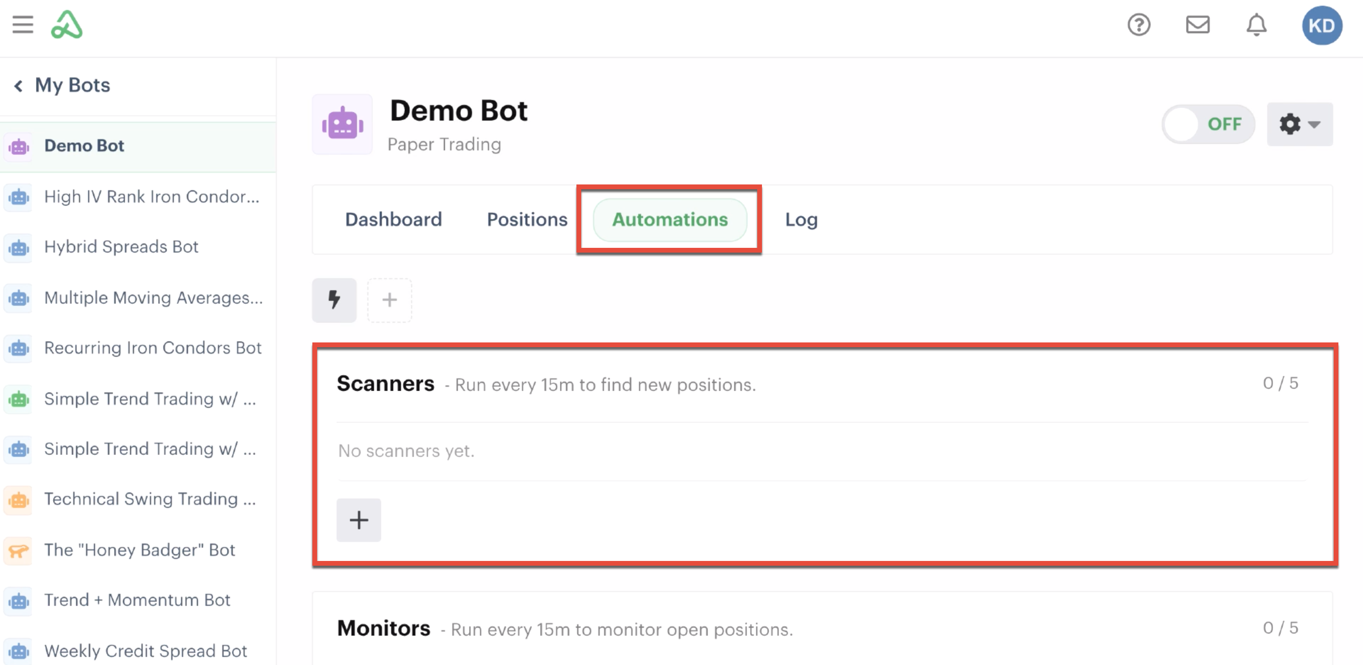Click the dashed plus add button
The image size is (1363, 665).
(x=389, y=300)
